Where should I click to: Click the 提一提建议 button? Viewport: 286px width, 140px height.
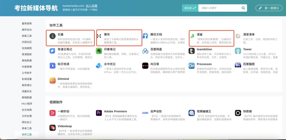coord(269,8)
